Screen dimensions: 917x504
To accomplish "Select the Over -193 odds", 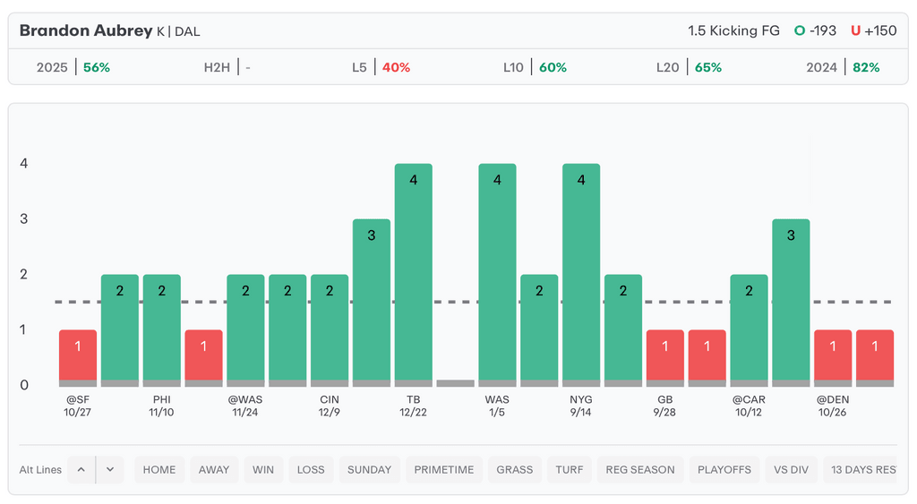I will click(x=815, y=30).
